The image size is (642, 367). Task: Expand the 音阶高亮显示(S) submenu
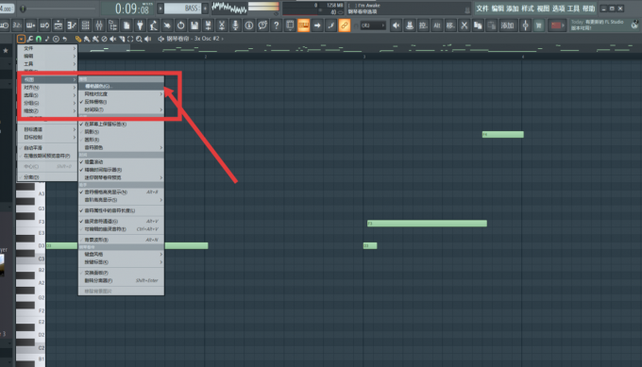tap(121, 200)
